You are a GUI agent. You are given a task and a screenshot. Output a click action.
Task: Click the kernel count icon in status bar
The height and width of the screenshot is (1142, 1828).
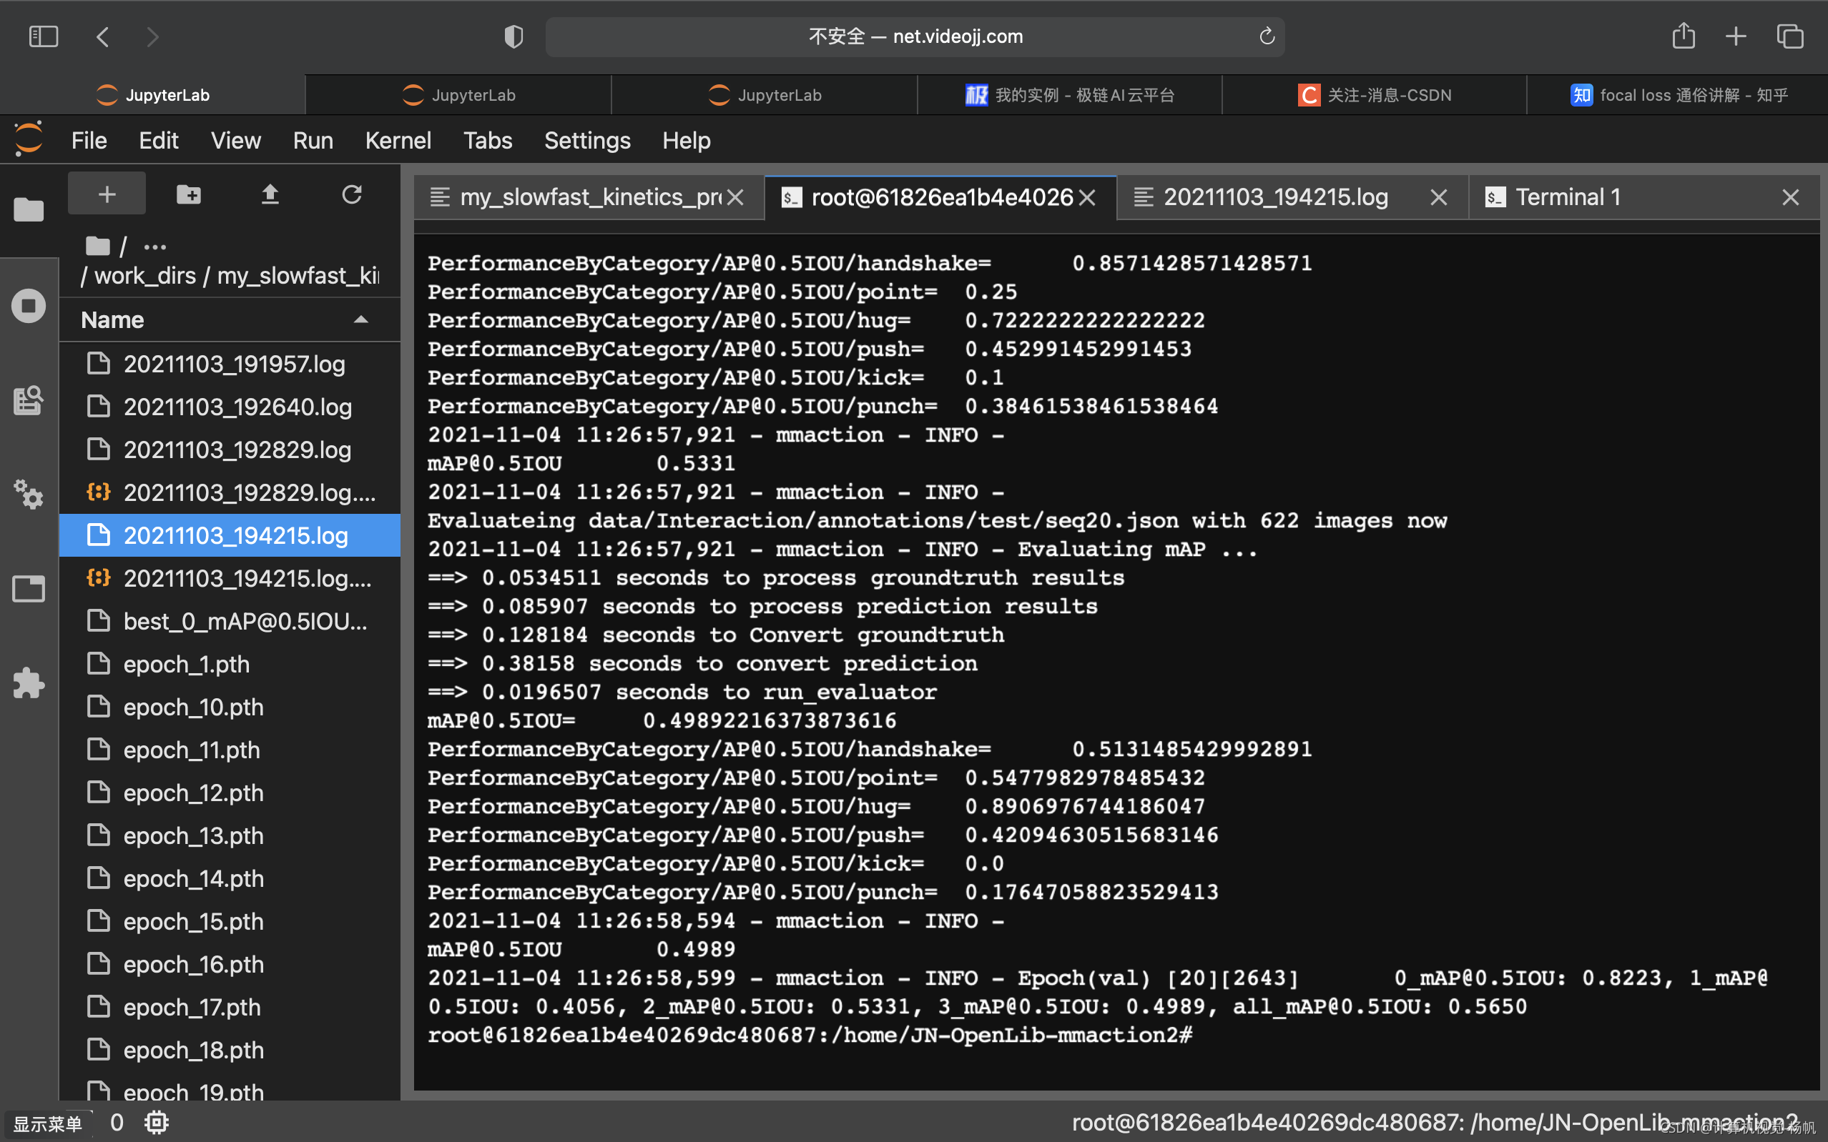(157, 1121)
